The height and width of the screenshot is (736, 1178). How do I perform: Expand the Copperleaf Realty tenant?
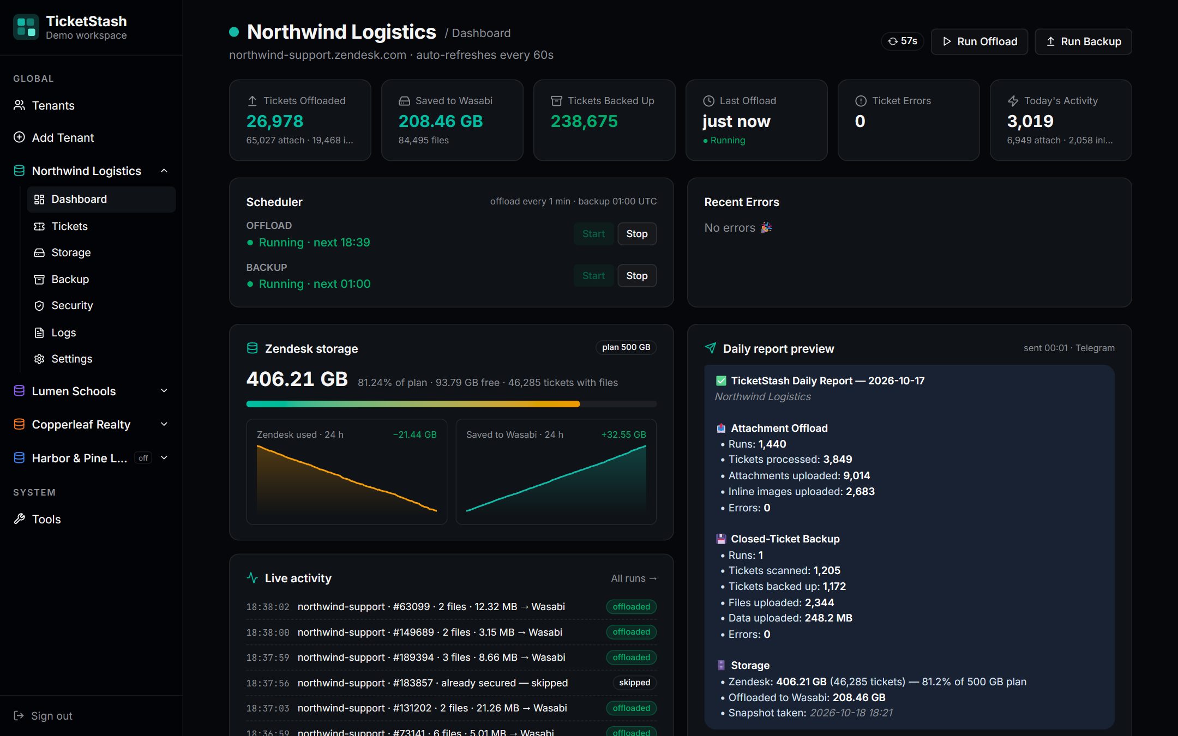[x=164, y=424]
